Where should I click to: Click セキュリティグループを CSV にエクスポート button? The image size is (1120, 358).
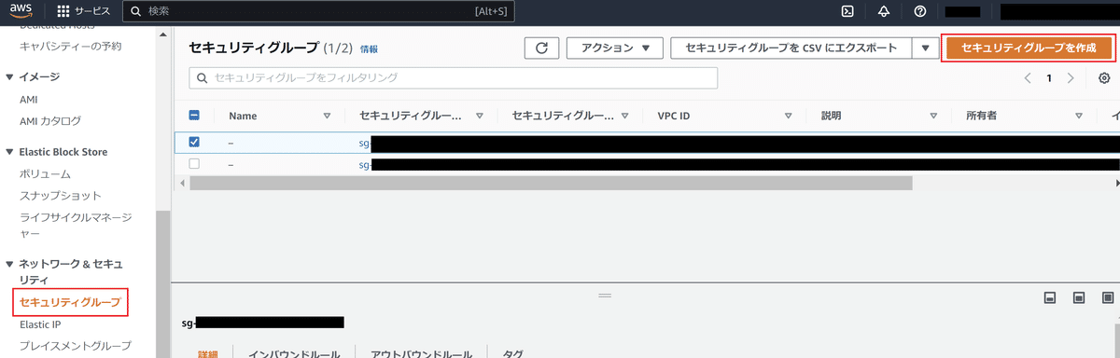[791, 48]
